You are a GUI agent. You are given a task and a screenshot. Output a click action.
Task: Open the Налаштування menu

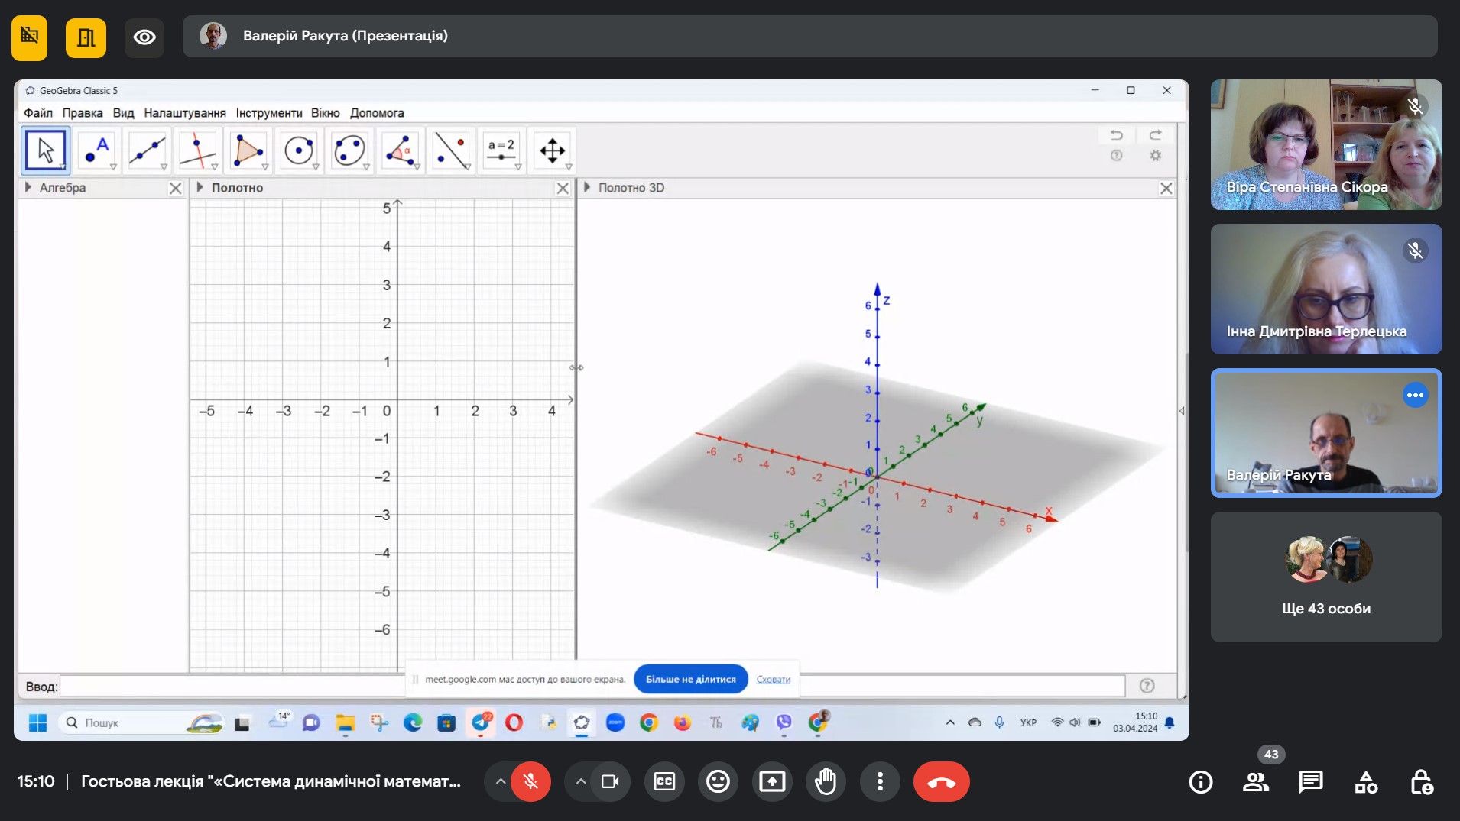[x=185, y=113]
